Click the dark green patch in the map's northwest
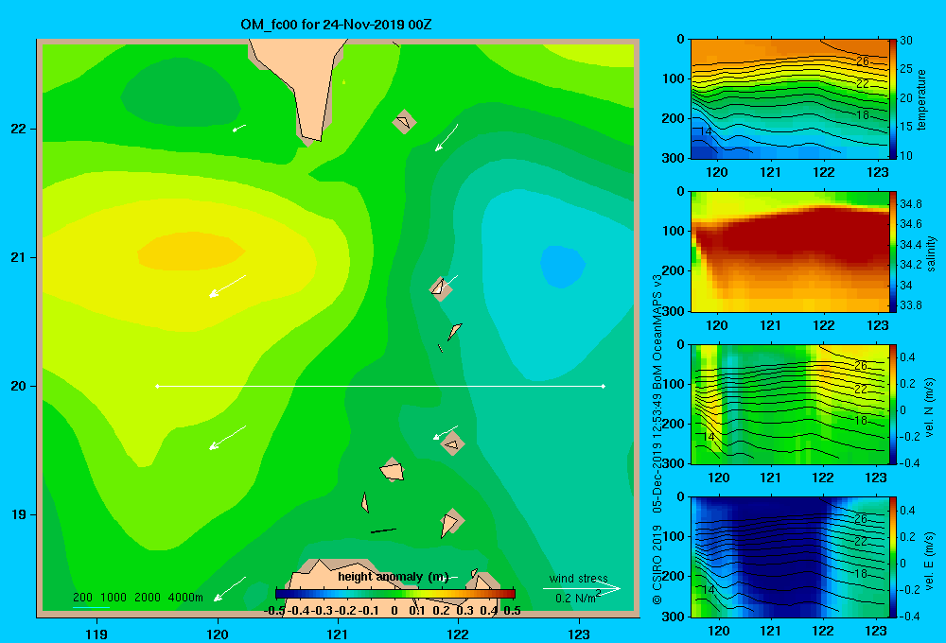The width and height of the screenshot is (946, 643). (x=181, y=92)
